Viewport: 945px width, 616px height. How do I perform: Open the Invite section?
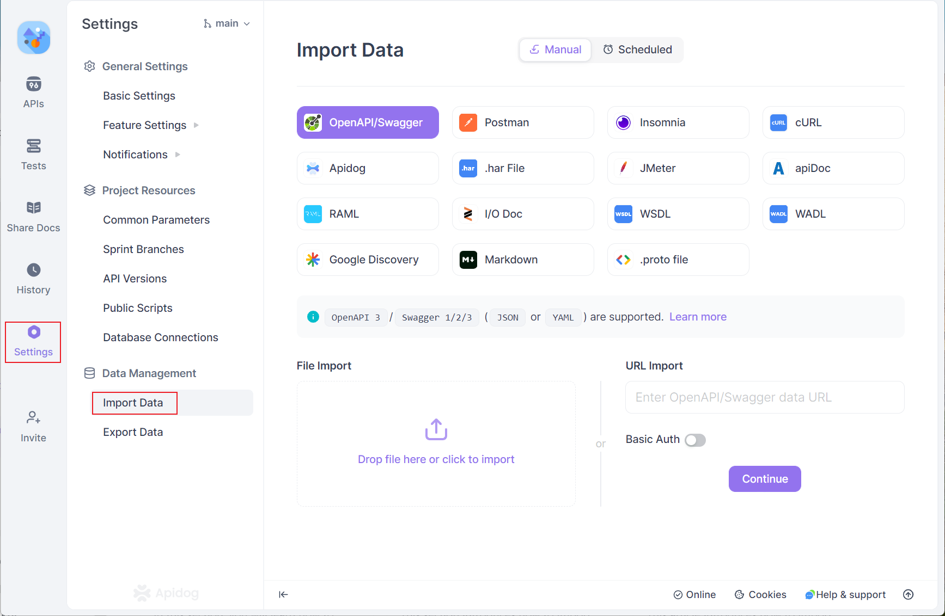tap(33, 427)
